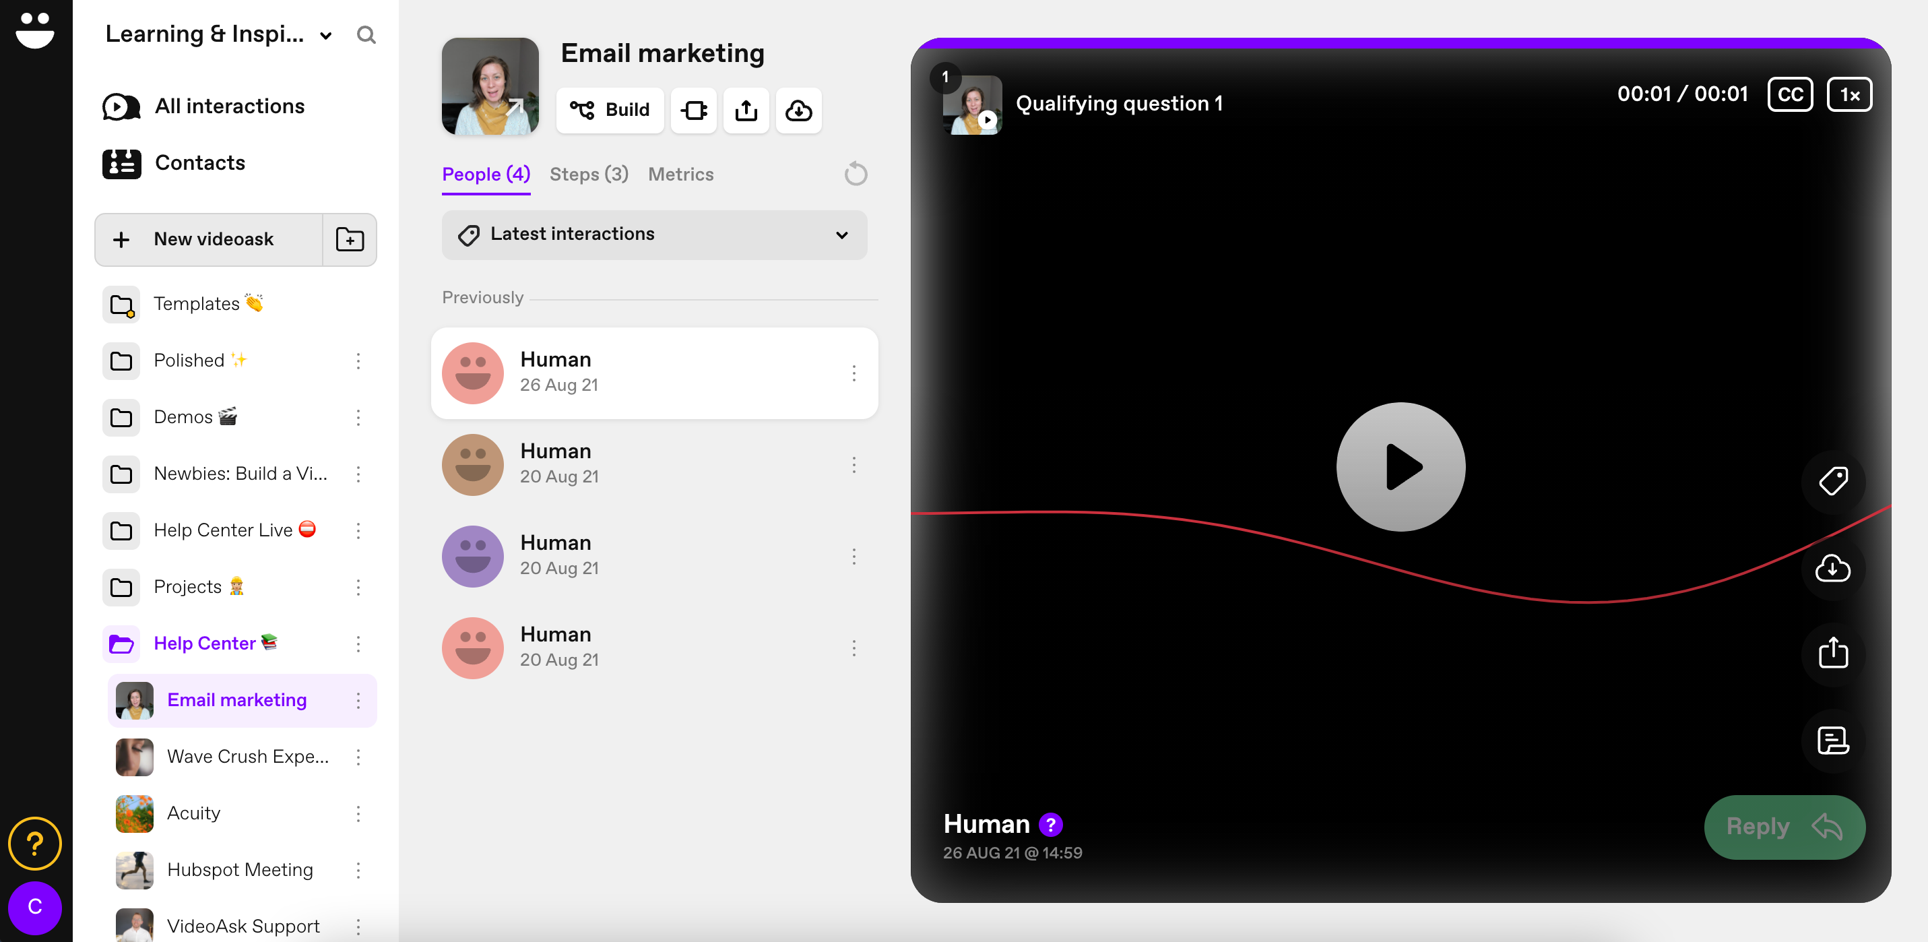
Task: Click Qualifying question 1 step thumbnail
Action: 971,104
